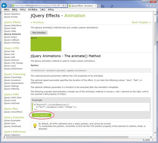
Task: Click the horizontal scrollbar right arrow
Action: [x=151, y=137]
